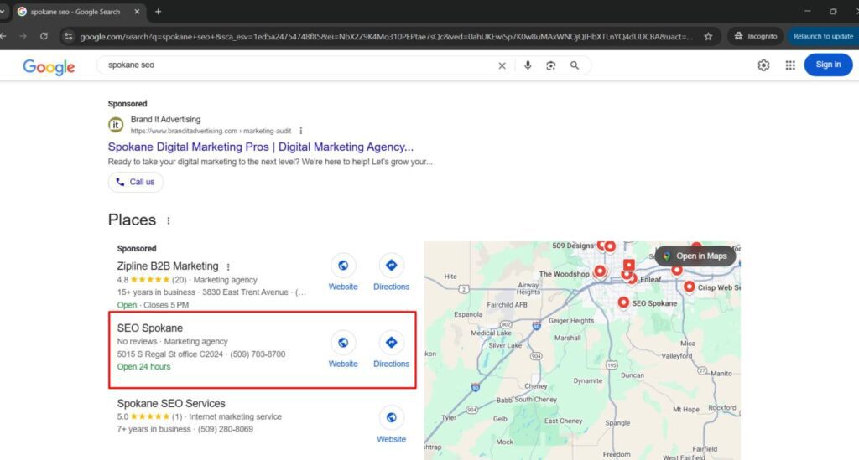Image resolution: width=859 pixels, height=460 pixels.
Task: Start voice search with microphone icon
Action: tap(528, 65)
